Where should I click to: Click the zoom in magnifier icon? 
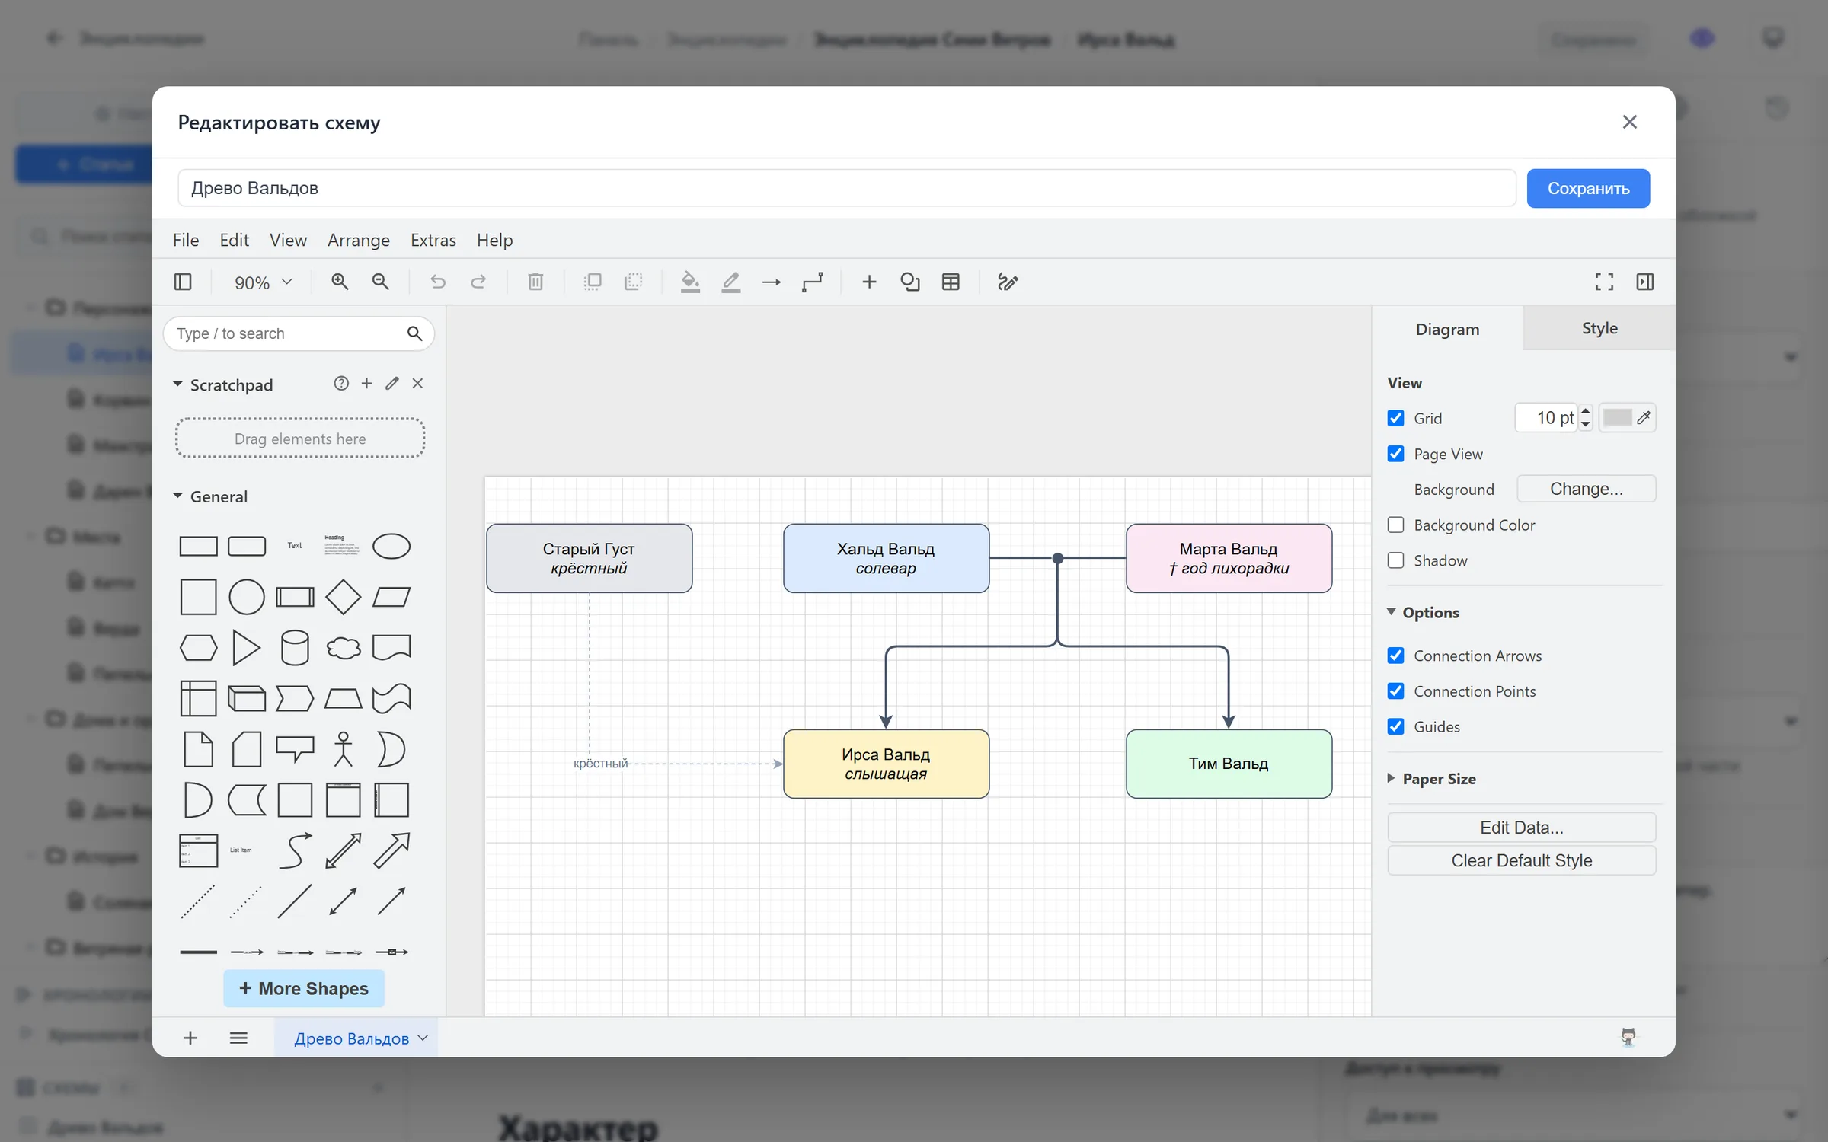(340, 282)
